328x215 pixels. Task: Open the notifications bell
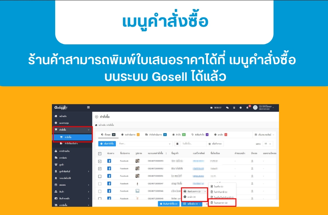click(247, 107)
